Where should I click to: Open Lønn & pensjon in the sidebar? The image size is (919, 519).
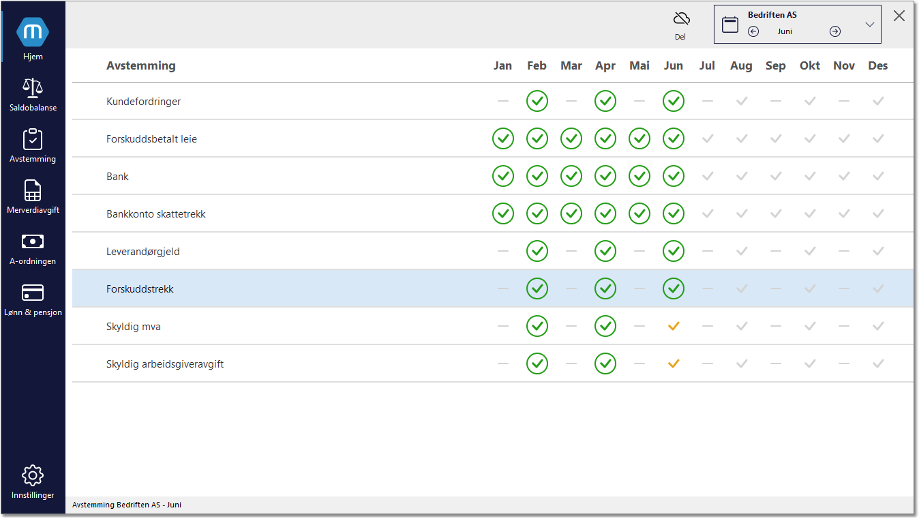33,299
